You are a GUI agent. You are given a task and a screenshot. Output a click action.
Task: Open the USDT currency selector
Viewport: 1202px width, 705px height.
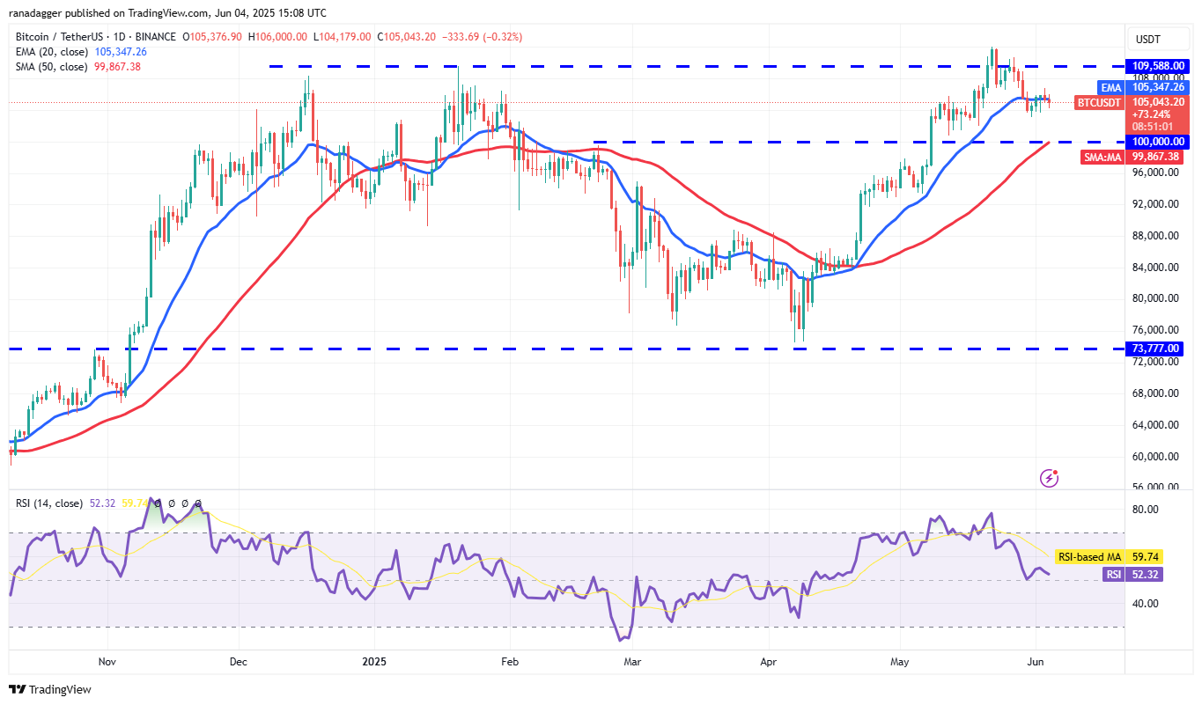pos(1147,39)
